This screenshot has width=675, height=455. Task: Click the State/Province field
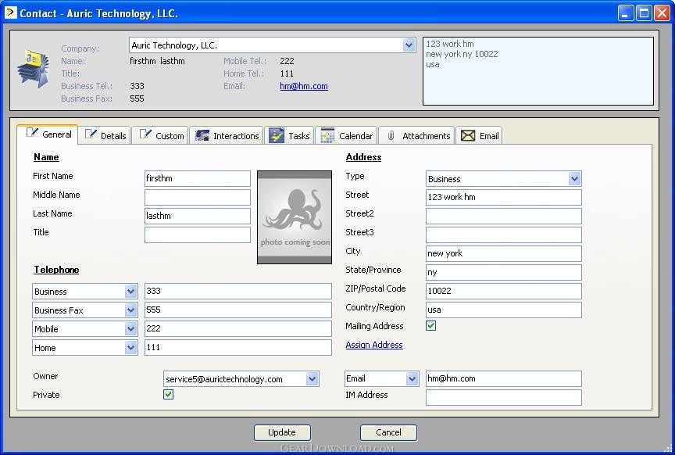click(x=504, y=272)
